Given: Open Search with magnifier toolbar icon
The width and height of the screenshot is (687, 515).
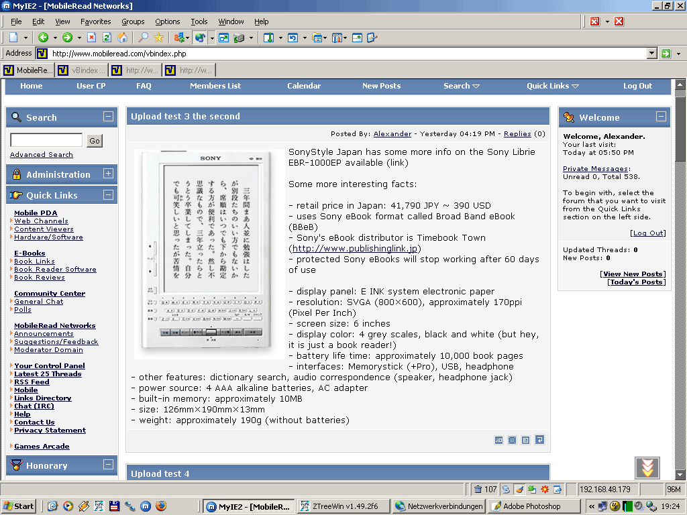Looking at the screenshot, I should coord(143,38).
